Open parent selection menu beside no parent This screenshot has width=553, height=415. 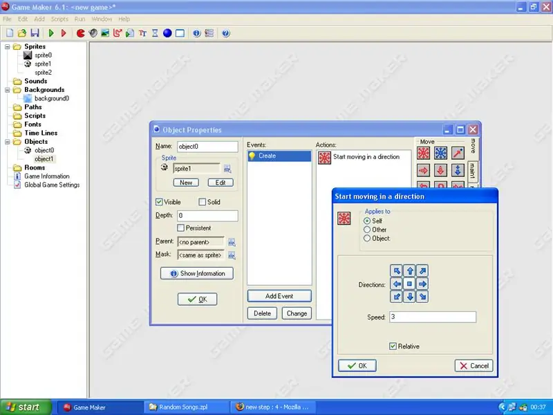232,242
